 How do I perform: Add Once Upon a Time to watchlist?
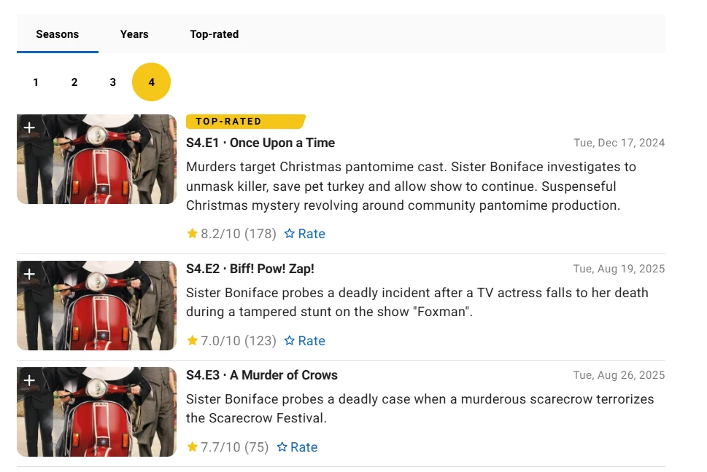pos(29,127)
